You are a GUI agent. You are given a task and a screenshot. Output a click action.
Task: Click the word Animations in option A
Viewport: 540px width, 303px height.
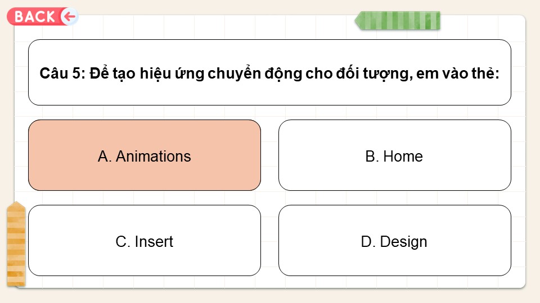click(x=153, y=157)
